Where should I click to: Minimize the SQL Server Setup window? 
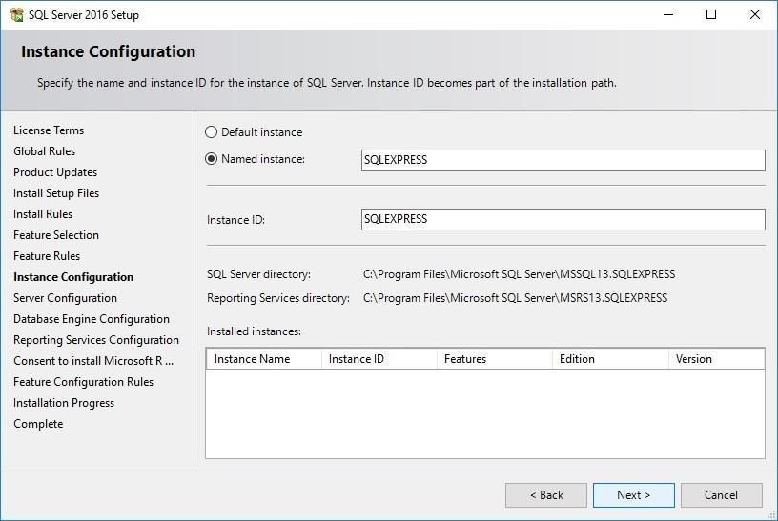(667, 14)
